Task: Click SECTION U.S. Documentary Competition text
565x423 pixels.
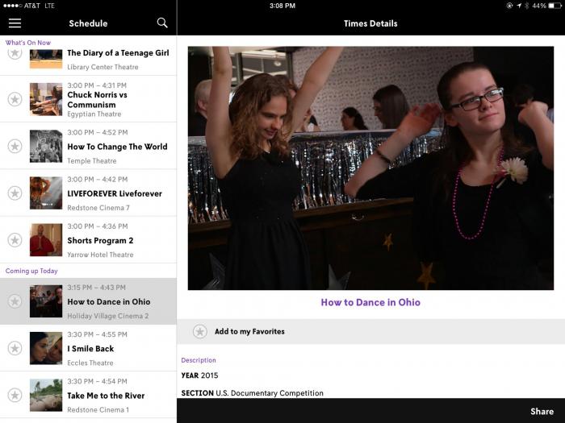Action: point(252,393)
